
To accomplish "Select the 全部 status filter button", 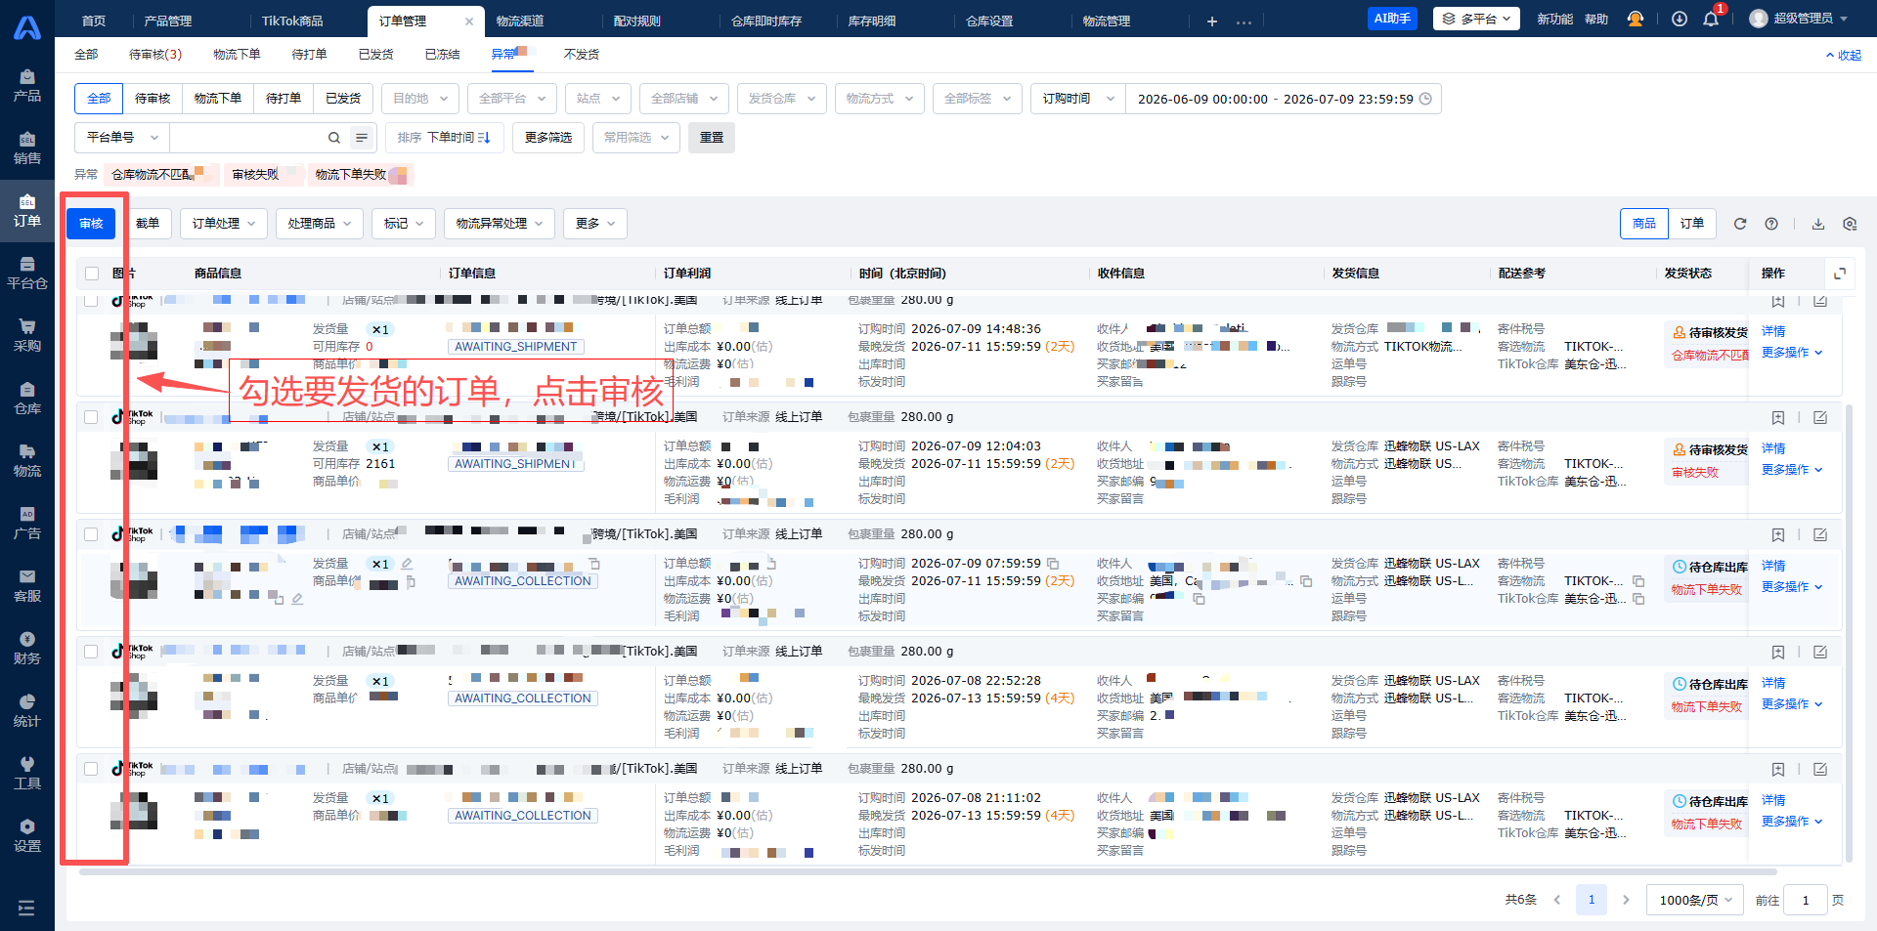I will (99, 99).
